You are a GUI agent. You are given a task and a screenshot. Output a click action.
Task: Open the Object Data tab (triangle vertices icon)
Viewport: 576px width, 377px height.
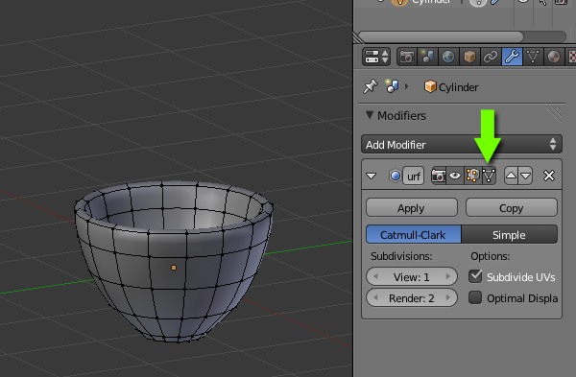533,57
